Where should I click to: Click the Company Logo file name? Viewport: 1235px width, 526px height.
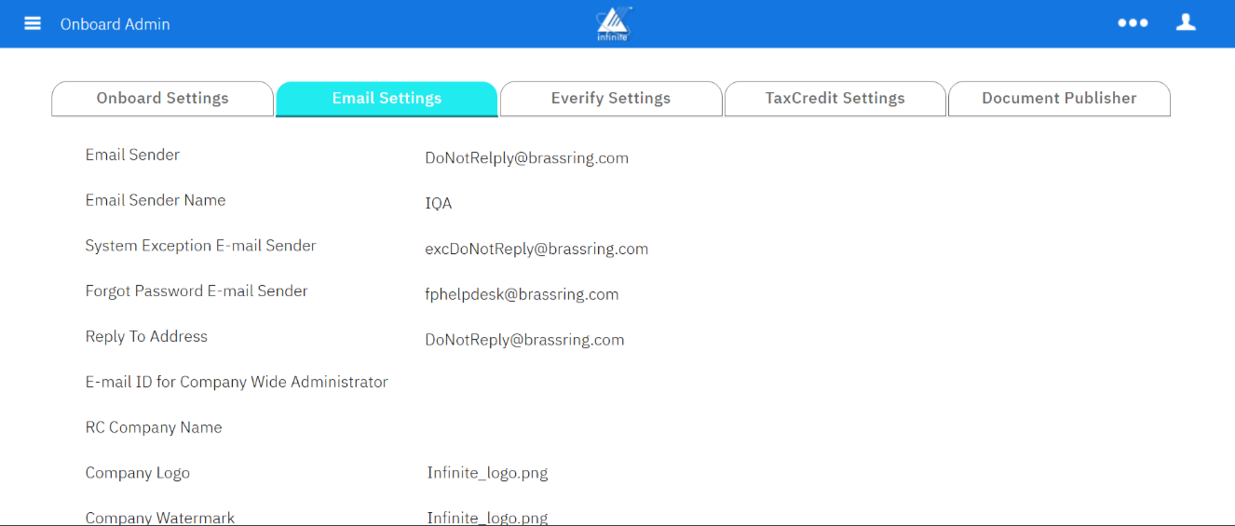[x=487, y=473]
